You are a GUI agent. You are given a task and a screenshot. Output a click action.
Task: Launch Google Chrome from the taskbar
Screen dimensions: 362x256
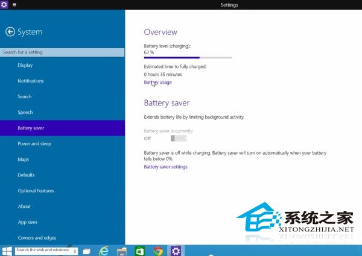click(x=158, y=251)
